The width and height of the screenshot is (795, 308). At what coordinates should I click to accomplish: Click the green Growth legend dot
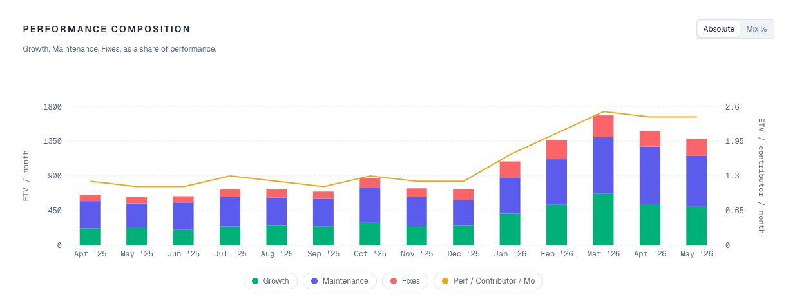click(x=255, y=281)
